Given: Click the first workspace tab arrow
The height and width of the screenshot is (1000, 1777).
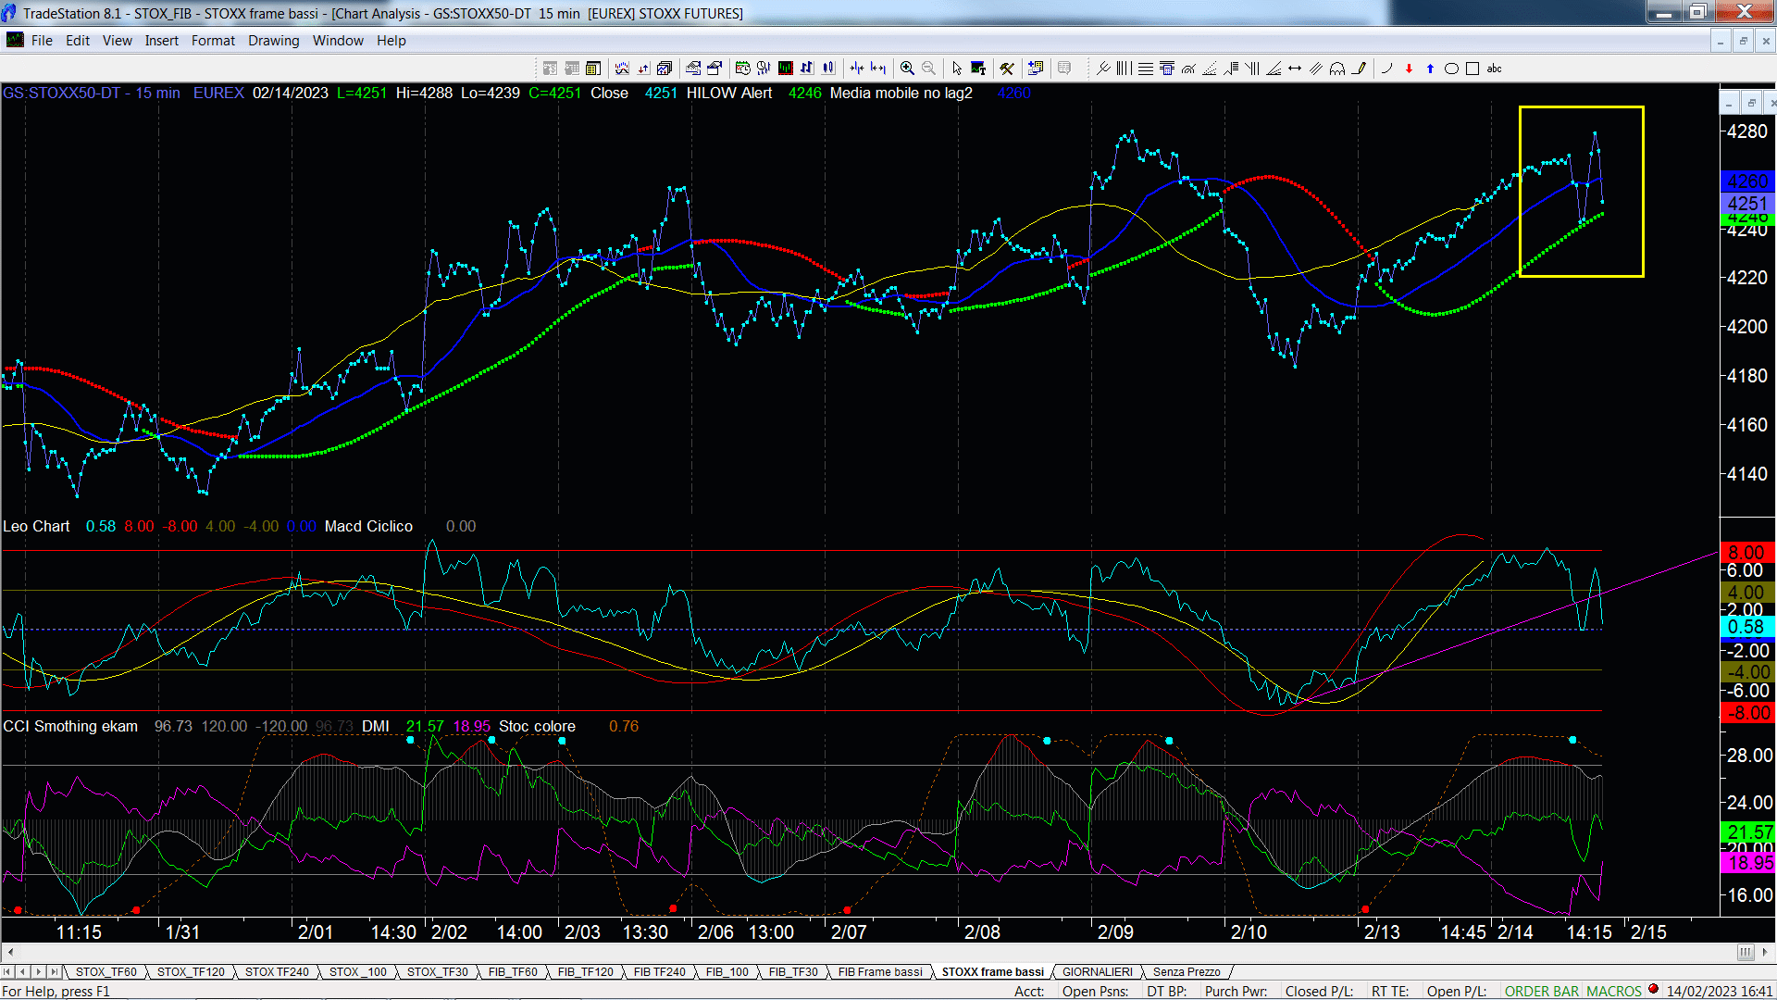Looking at the screenshot, I should coord(6,972).
